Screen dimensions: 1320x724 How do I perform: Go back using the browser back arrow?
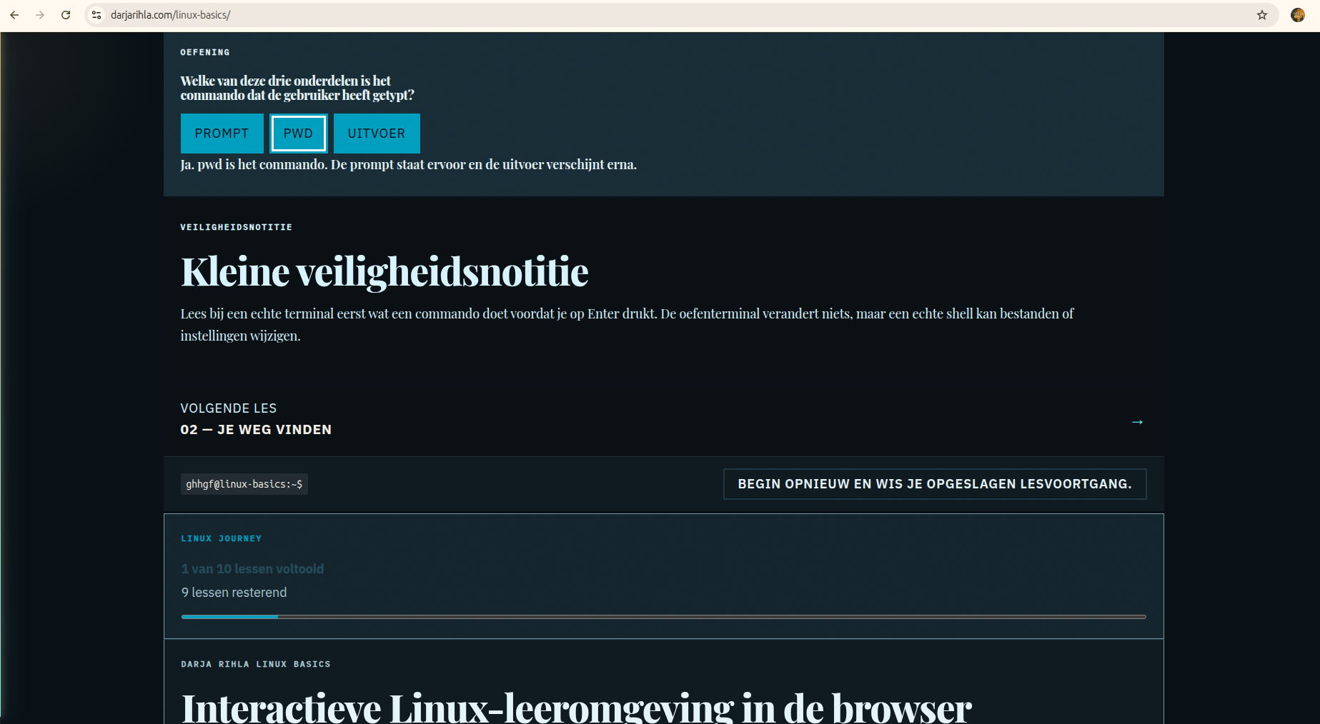14,15
